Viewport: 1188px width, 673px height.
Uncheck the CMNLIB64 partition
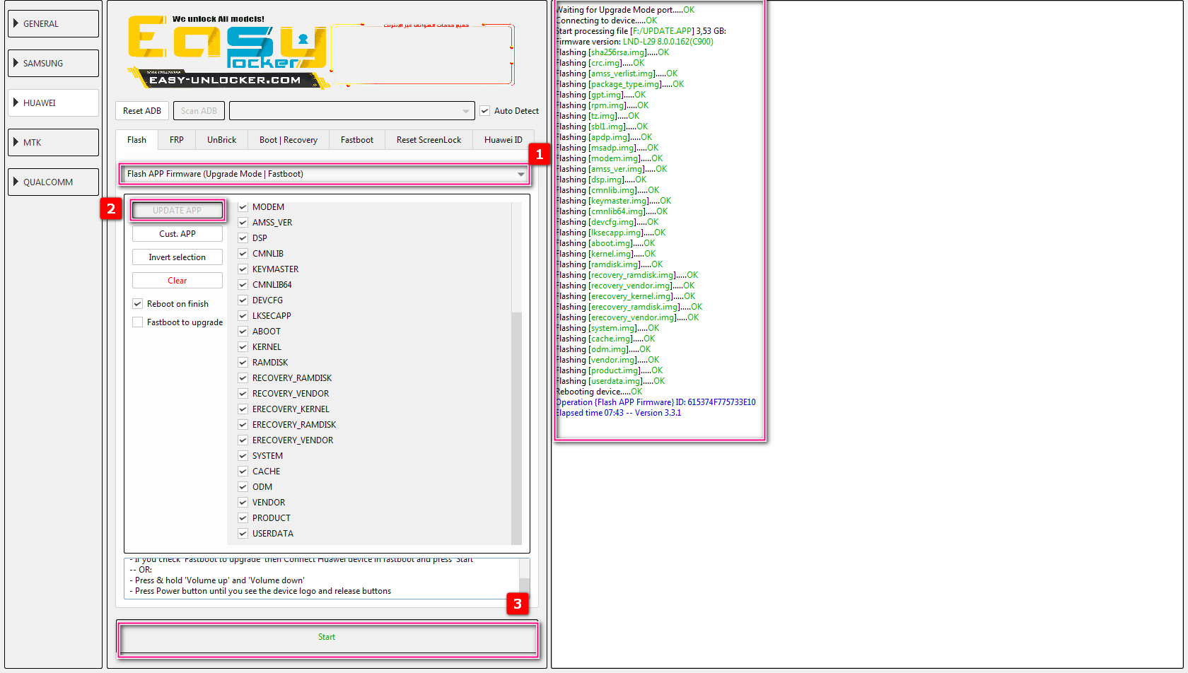click(243, 285)
